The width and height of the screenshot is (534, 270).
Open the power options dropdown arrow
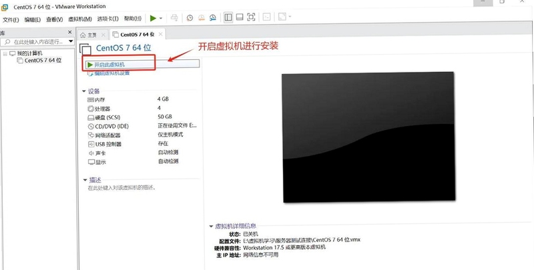tap(161, 19)
